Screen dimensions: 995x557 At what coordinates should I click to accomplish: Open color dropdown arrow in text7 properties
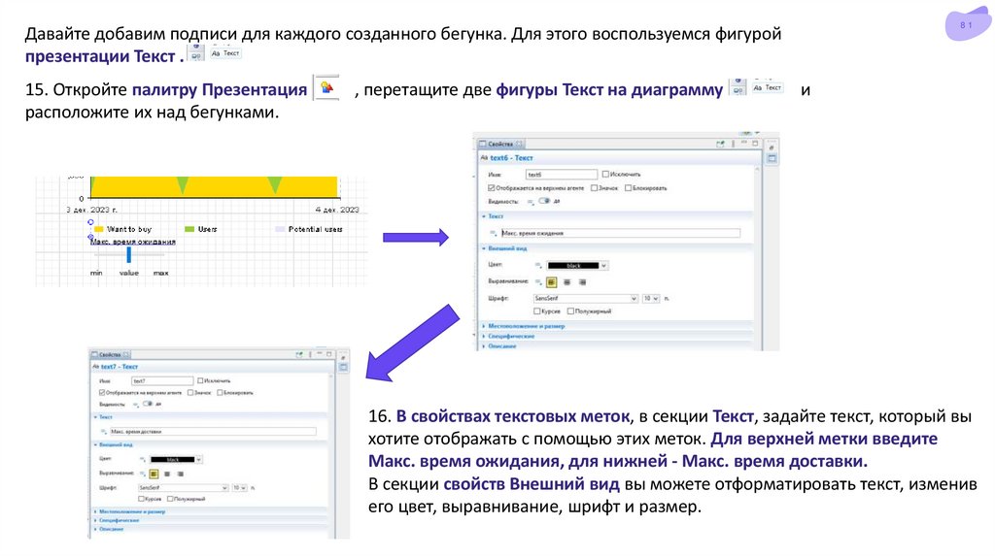(198, 459)
